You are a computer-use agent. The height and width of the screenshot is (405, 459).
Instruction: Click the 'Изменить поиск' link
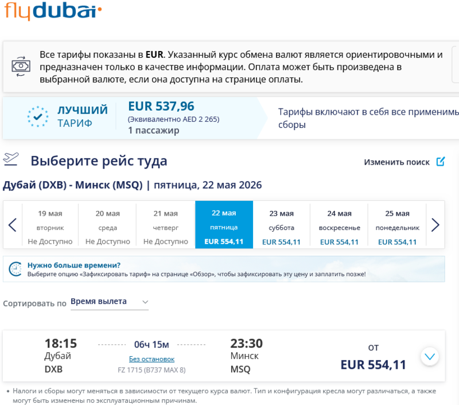[396, 162]
